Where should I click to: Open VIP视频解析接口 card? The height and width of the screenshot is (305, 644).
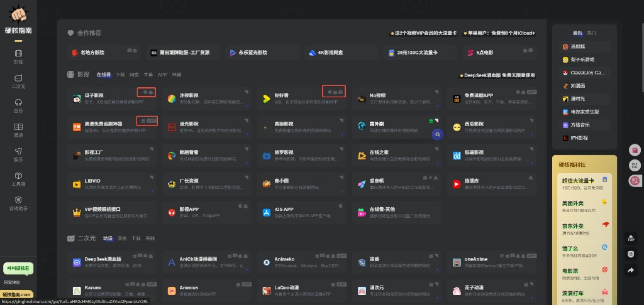(x=112, y=212)
